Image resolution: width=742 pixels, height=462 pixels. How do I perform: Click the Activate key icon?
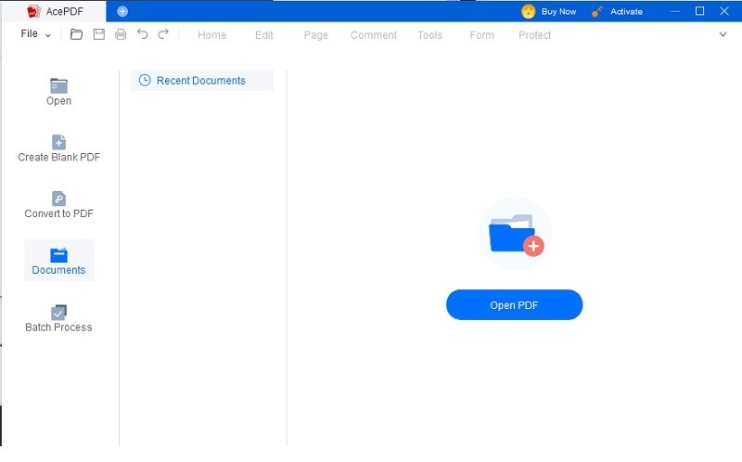pos(597,11)
